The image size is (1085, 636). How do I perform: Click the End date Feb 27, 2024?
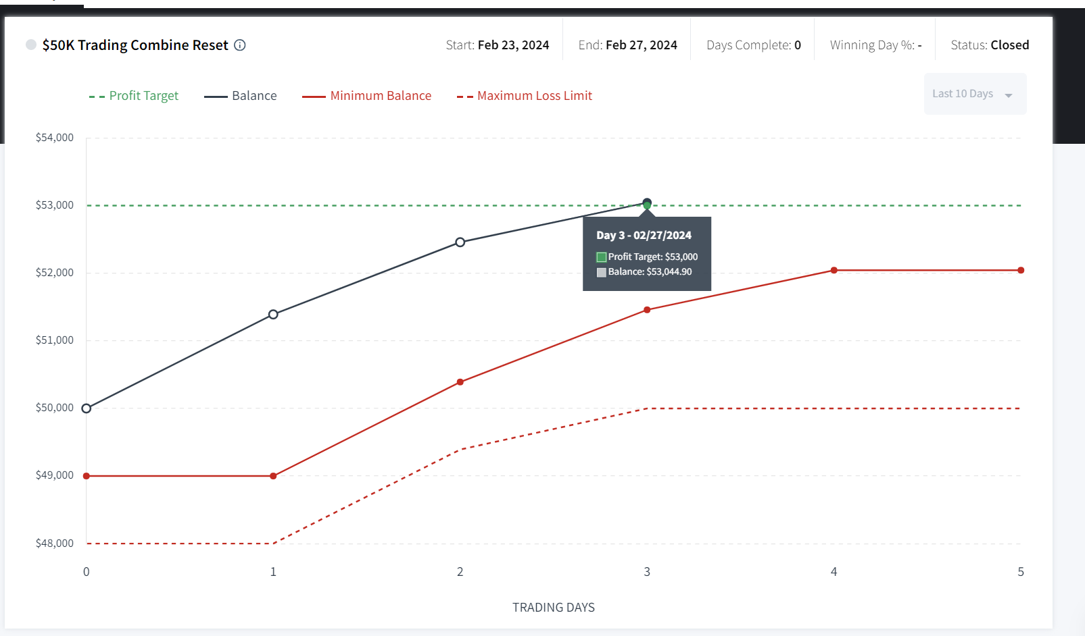point(642,45)
